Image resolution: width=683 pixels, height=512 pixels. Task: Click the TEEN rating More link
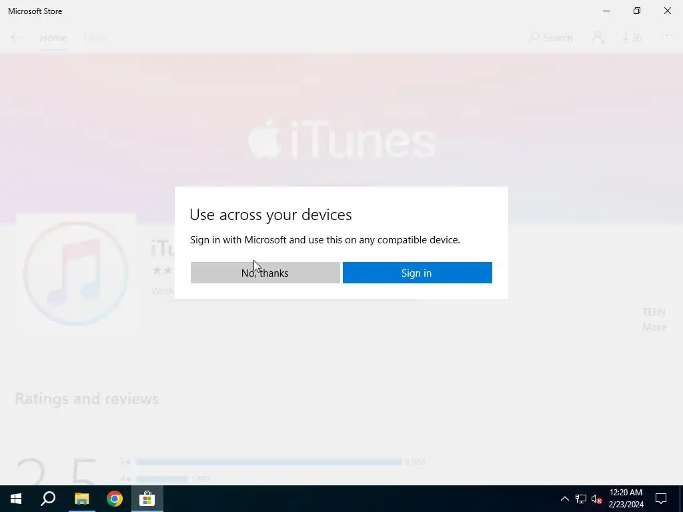[654, 327]
